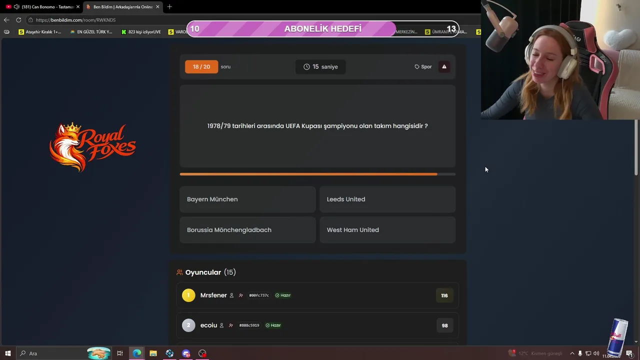This screenshot has width=640, height=360.
Task: Click the person icon next to Mrsfener
Action: coord(231,295)
